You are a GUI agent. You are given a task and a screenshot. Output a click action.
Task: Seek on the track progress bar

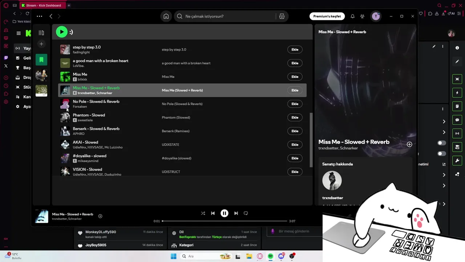225,221
